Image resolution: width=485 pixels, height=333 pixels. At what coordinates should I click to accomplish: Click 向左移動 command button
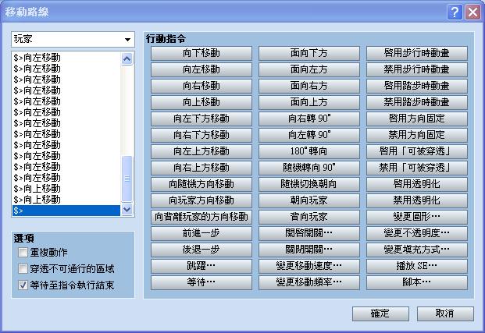coord(201,69)
